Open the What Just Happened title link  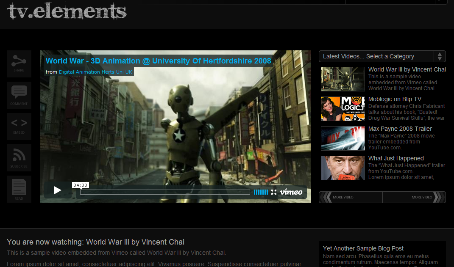pyautogui.click(x=396, y=158)
